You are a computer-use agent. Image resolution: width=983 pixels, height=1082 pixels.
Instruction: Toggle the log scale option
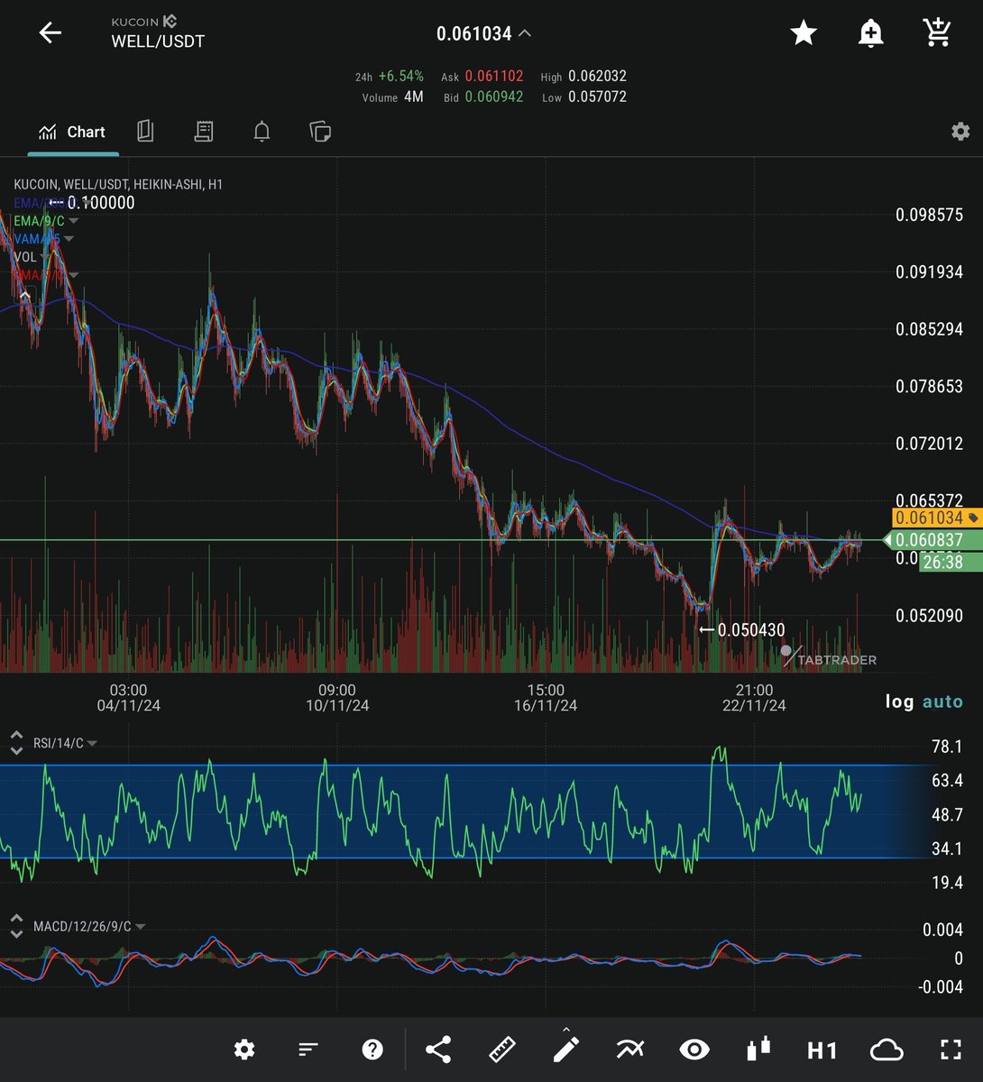click(899, 701)
